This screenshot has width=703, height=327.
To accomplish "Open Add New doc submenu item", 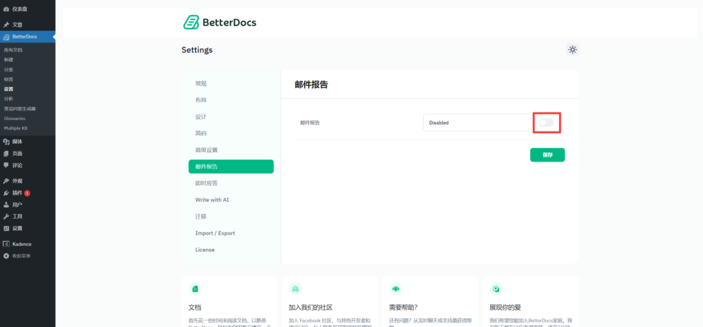I will point(8,60).
